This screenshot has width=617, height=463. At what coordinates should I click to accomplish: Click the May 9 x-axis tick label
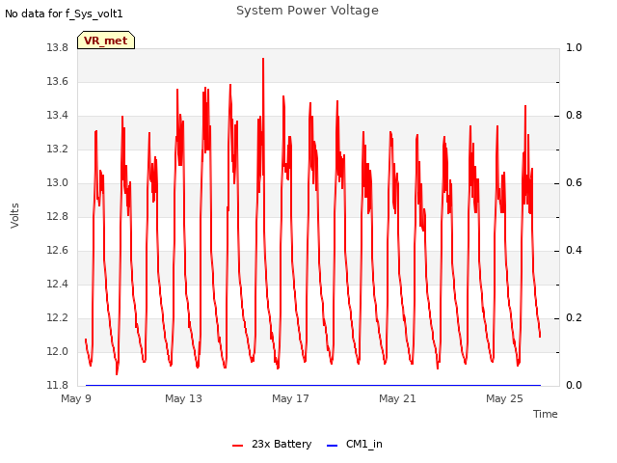76,398
